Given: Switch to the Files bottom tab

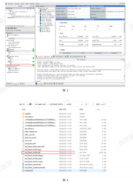Looking at the screenshot, I should click(22, 84).
